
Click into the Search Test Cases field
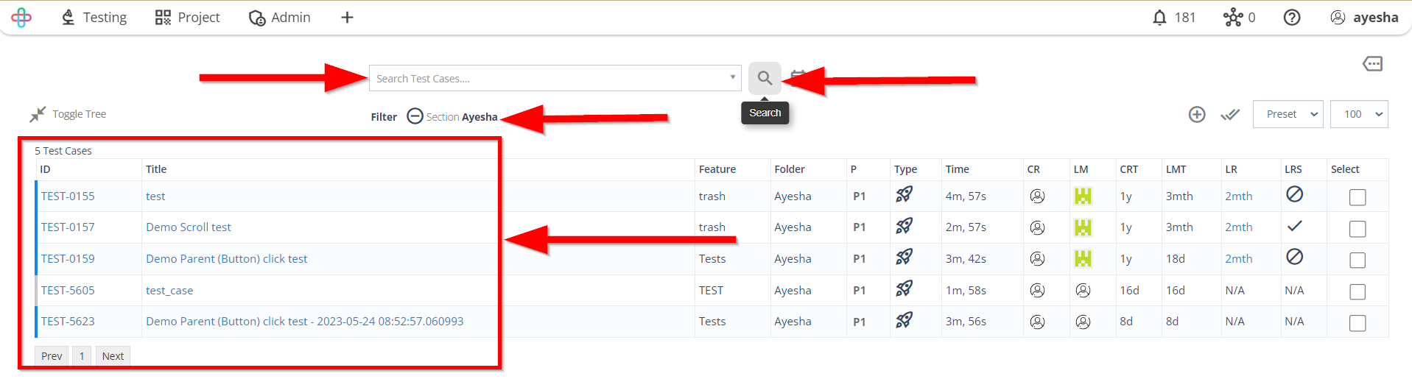pyautogui.click(x=545, y=78)
